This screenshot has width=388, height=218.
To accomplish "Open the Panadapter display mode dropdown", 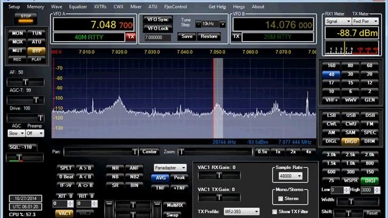I will pos(170,168).
